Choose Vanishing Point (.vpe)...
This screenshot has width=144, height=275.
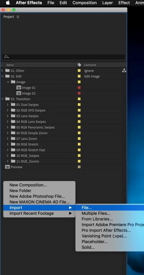(110, 236)
